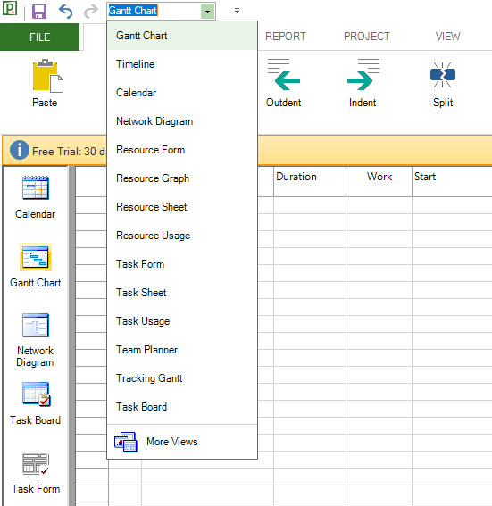Viewport: 492px width, 506px height.
Task: Collapse the view selector dropdown arrow
Action: pos(207,12)
